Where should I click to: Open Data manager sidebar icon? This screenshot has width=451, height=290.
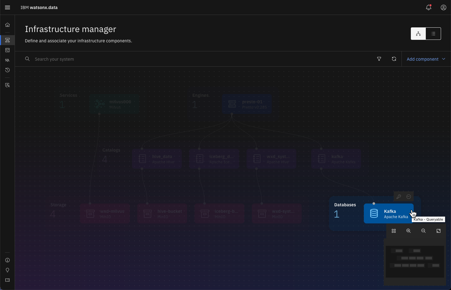click(7, 50)
